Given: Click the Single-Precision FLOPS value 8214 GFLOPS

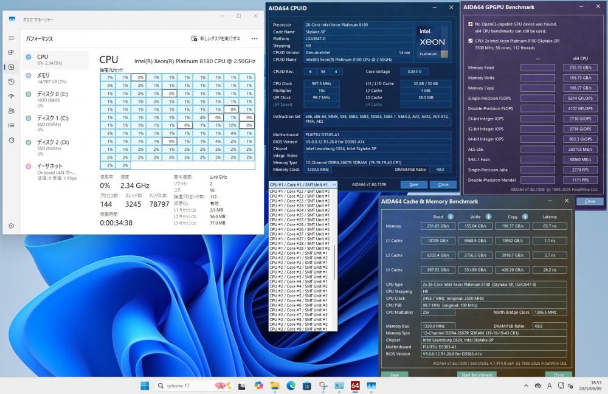Looking at the screenshot, I should [580, 98].
